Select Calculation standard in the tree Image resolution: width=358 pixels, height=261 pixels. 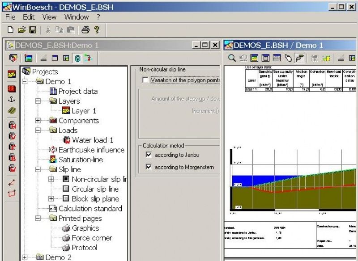90,208
